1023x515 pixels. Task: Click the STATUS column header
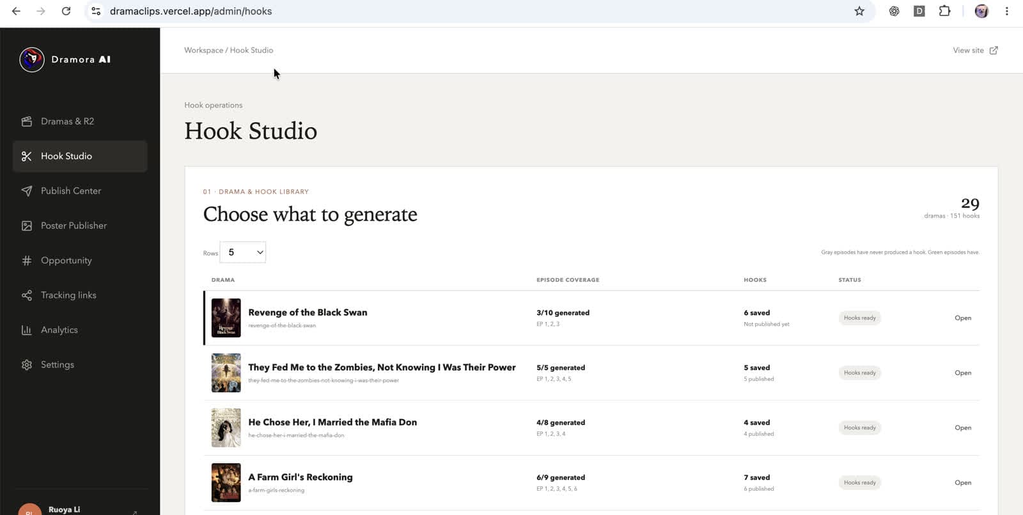[850, 280]
